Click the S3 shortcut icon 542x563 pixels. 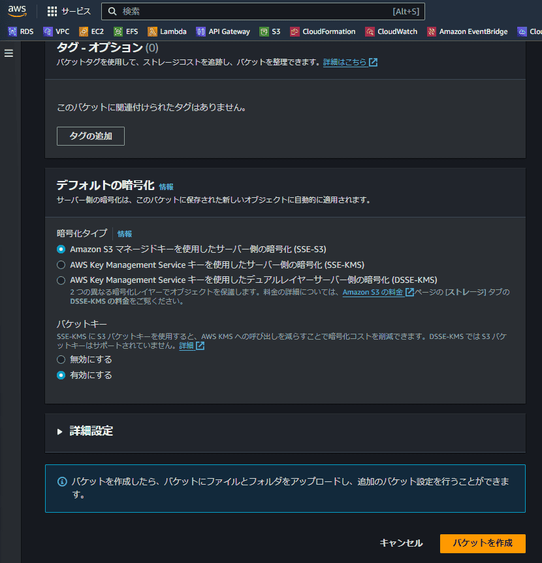point(264,31)
